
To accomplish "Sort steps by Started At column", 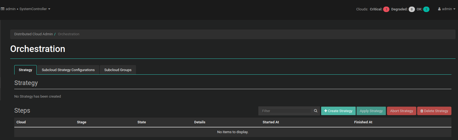I will (271, 122).
